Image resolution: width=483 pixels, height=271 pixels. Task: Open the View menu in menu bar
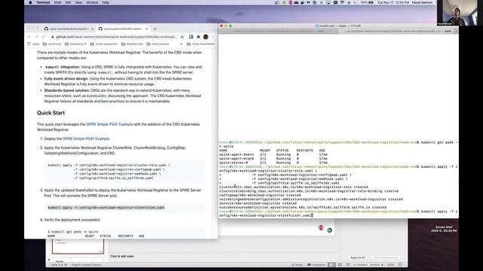[x=78, y=2]
